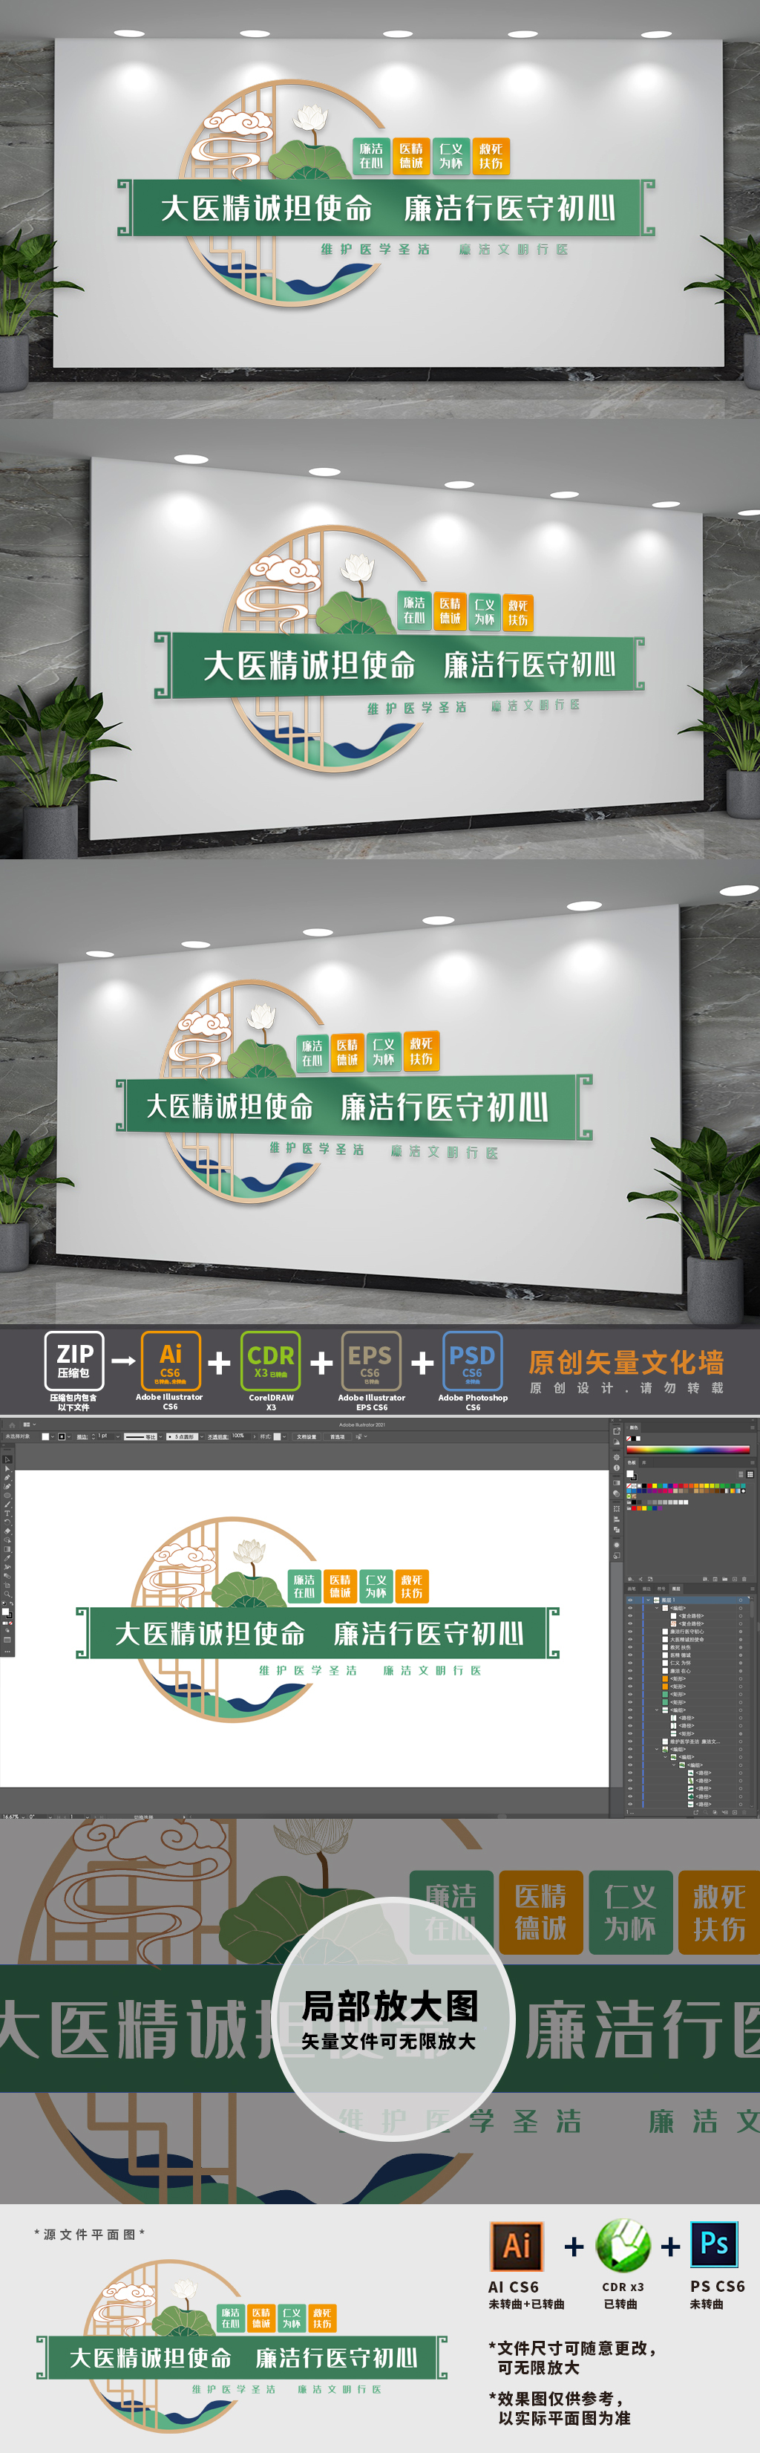Open the stroke color dropdown in control bar
The width and height of the screenshot is (760, 2453).
point(70,1437)
